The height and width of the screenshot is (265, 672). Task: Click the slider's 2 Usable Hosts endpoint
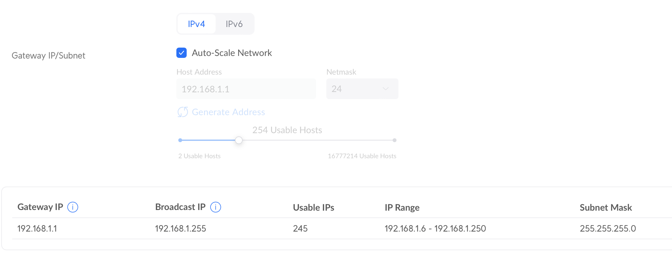[180, 140]
